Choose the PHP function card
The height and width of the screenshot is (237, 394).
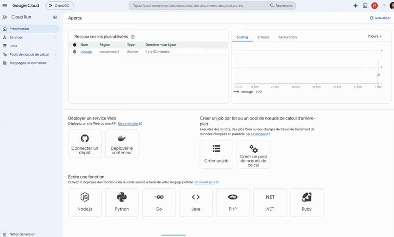coord(233,202)
